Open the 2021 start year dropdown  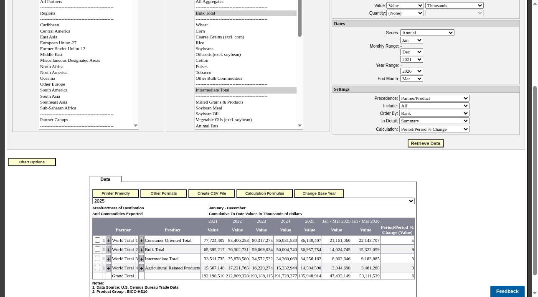[411, 59]
